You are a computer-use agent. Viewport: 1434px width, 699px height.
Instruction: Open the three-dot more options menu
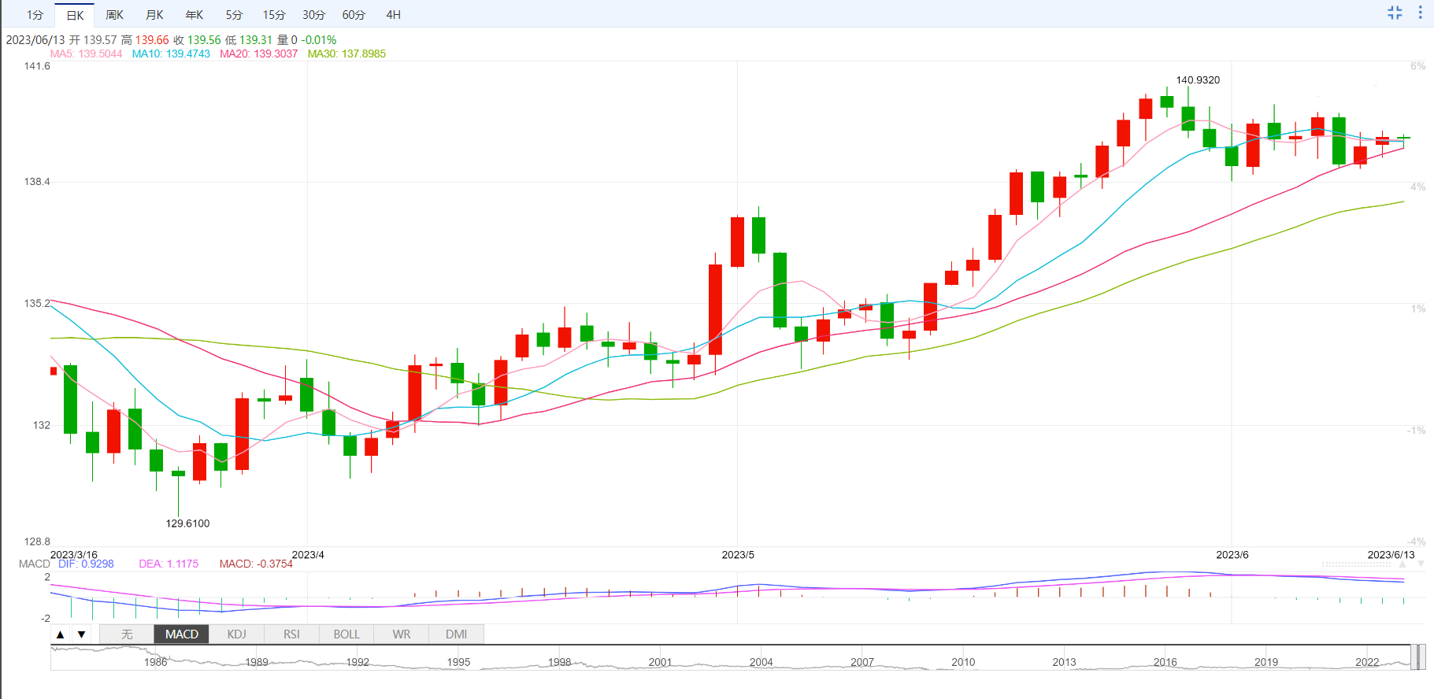pyautogui.click(x=1421, y=13)
